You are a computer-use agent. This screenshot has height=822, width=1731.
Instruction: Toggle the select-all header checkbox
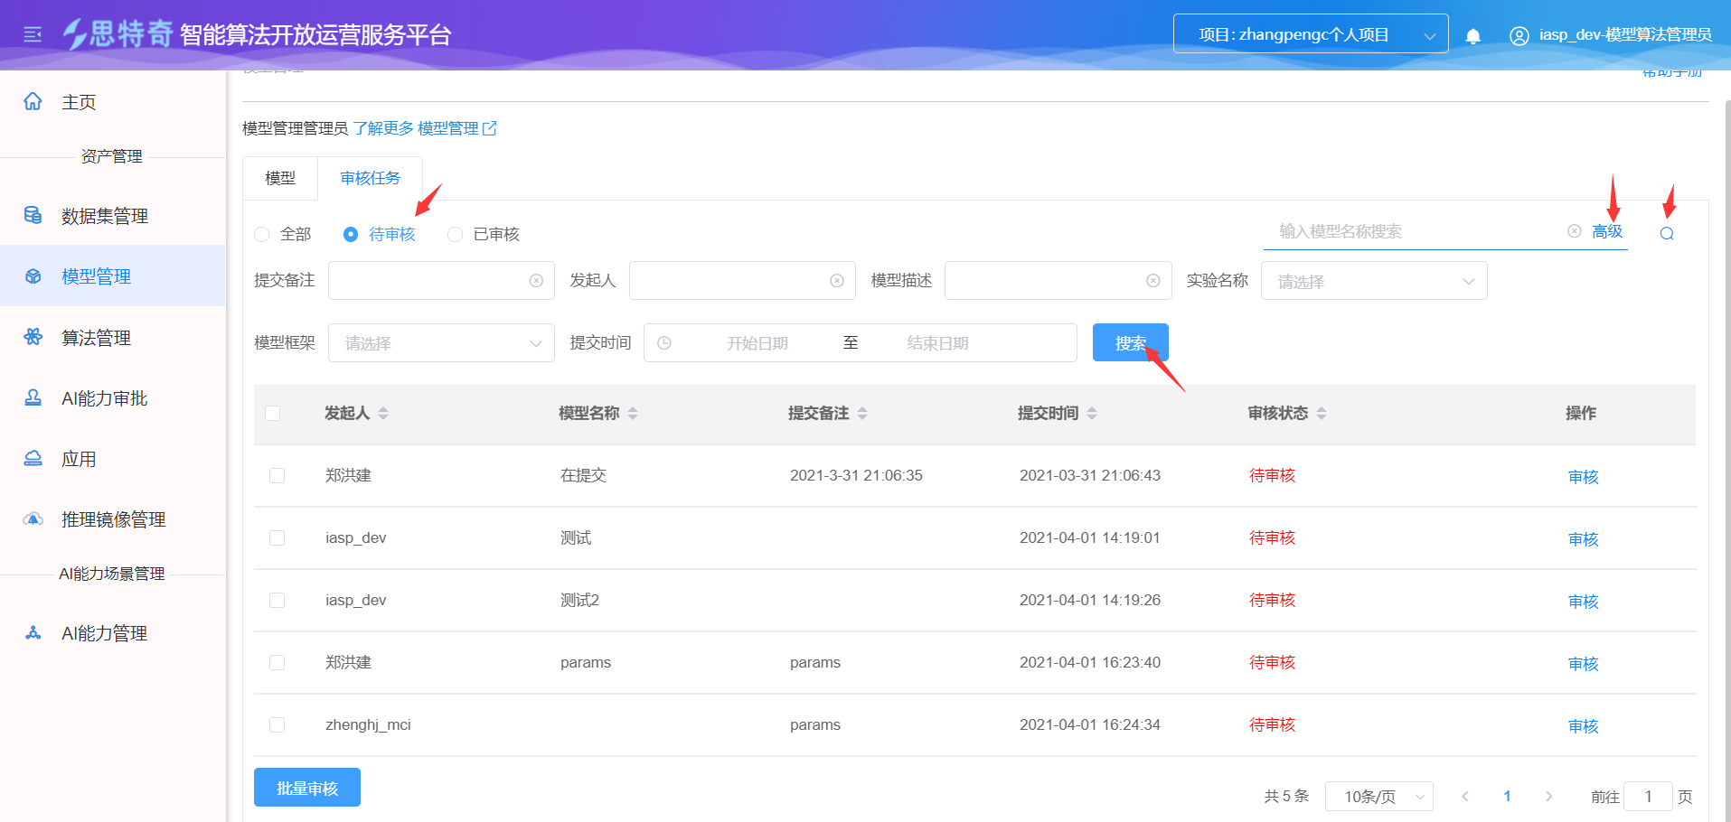pyautogui.click(x=272, y=413)
